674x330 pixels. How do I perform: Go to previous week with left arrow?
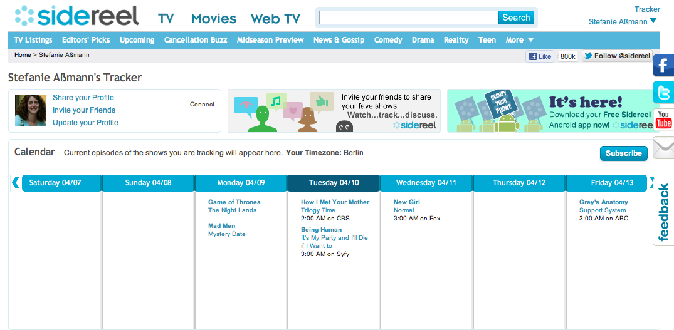click(x=16, y=182)
